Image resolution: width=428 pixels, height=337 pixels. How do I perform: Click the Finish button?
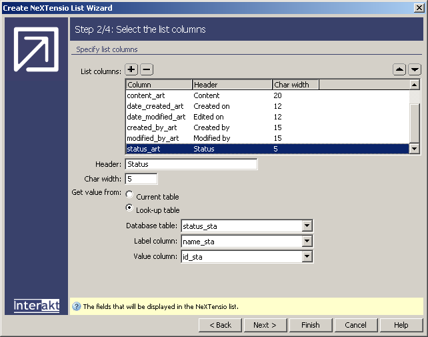coord(311,325)
